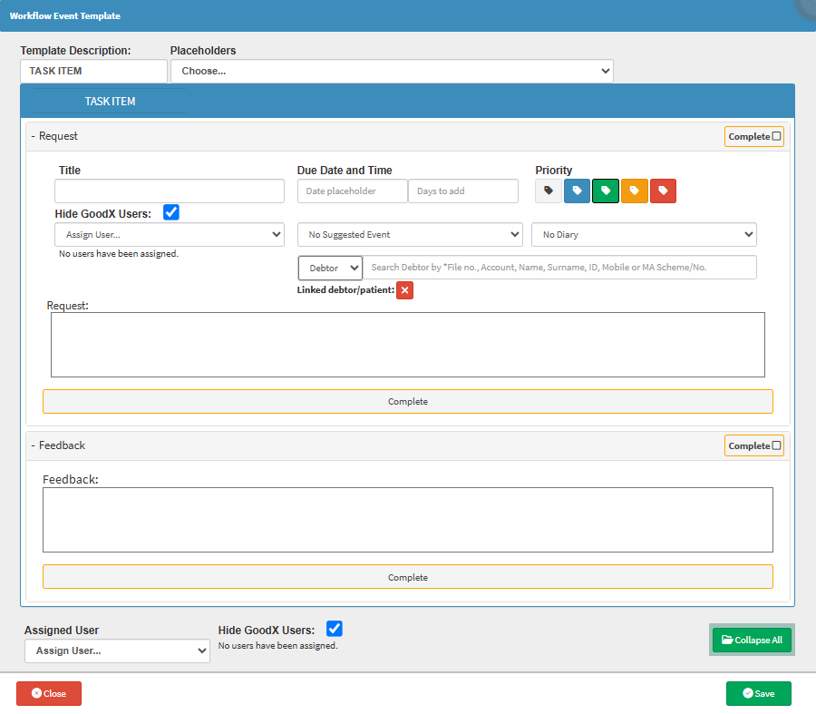Save the workflow event template
The width and height of the screenshot is (816, 714).
[758, 693]
